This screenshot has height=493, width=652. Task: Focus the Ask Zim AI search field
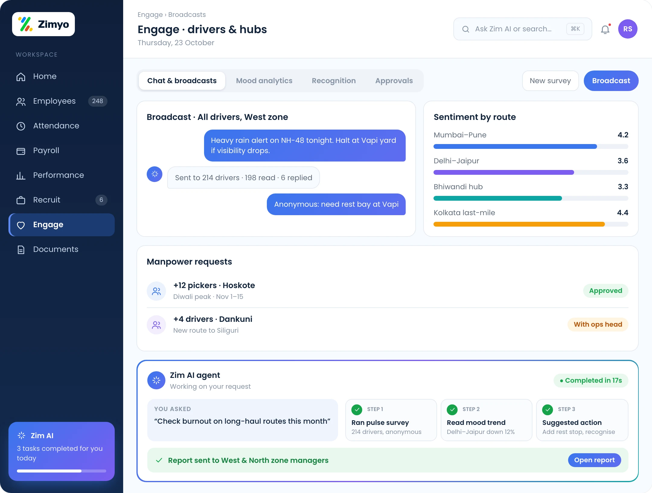click(523, 29)
